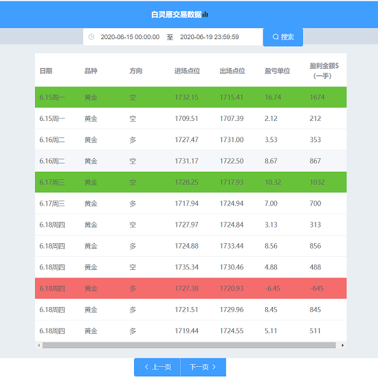Edit end date 2020-06-19 23:59:59
The height and width of the screenshot is (384, 378).
[210, 37]
